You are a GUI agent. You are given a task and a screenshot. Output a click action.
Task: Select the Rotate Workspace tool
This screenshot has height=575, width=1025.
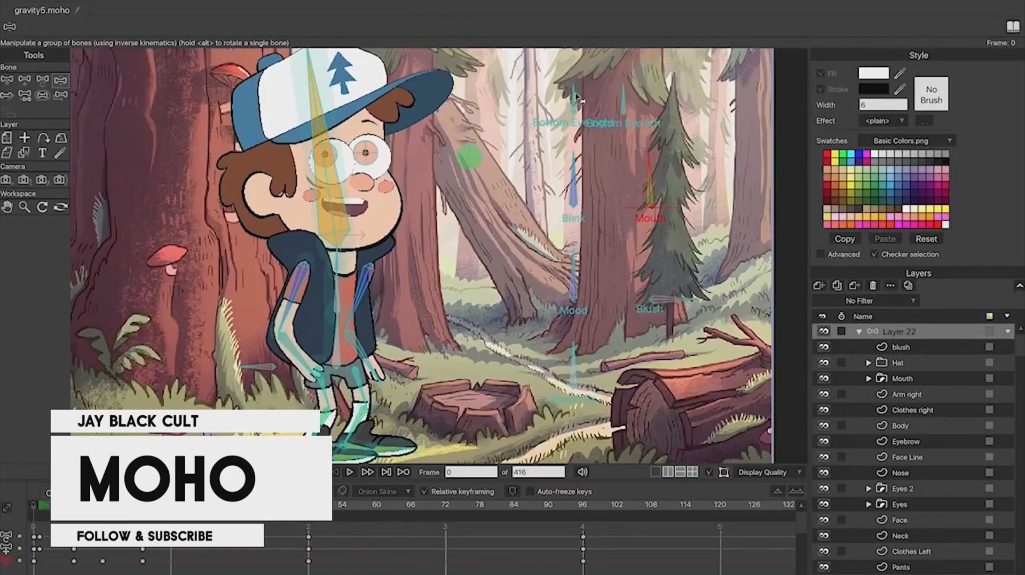pos(42,207)
